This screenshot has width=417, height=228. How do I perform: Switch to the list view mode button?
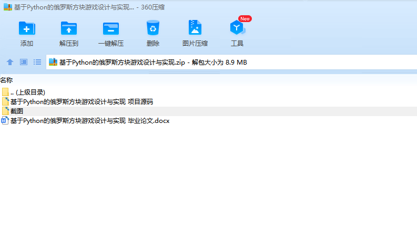[x=37, y=62]
